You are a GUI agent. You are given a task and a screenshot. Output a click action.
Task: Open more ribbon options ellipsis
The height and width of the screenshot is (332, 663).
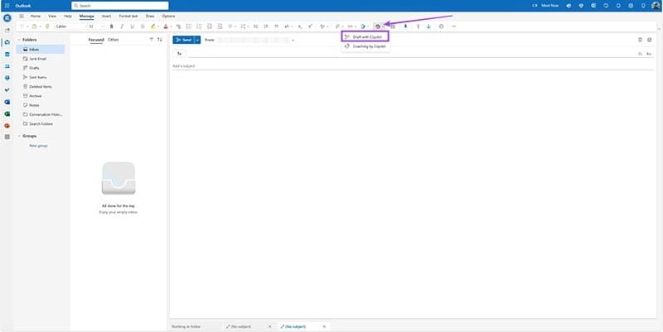453,26
